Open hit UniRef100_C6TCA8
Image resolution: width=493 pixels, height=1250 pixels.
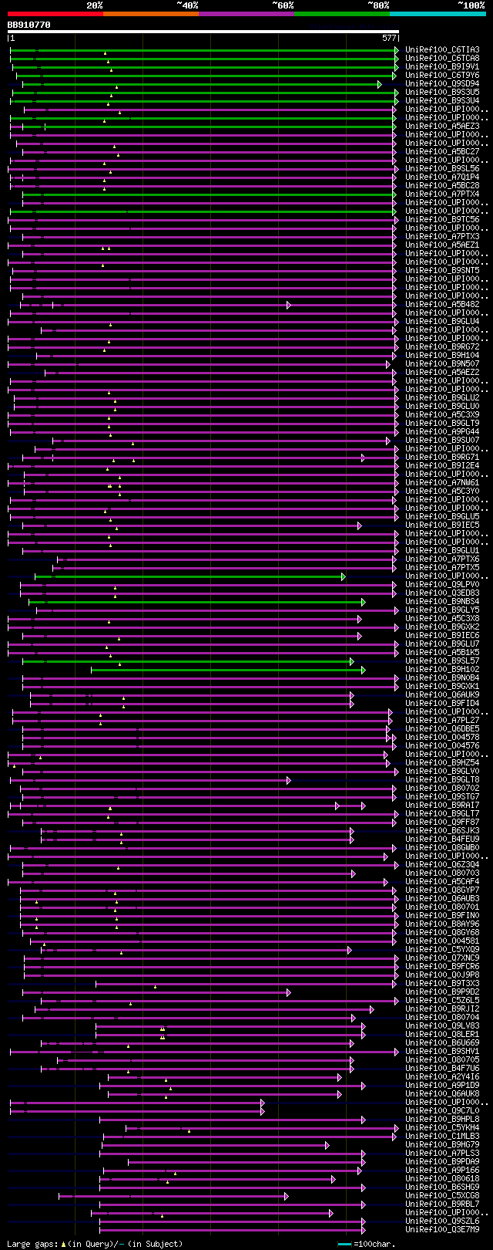click(442, 59)
